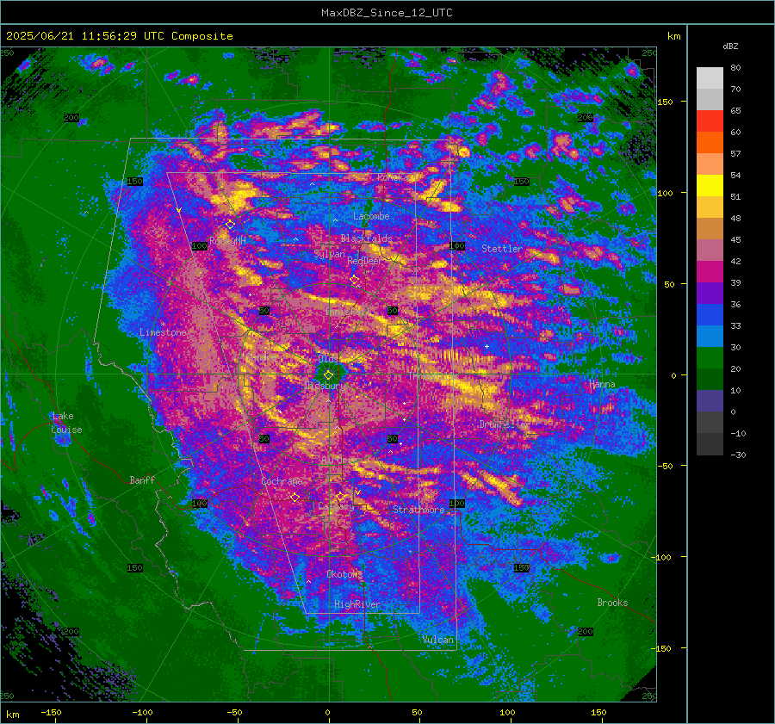
Task: Click the 0 tick on the bottom axis
Action: point(328,712)
